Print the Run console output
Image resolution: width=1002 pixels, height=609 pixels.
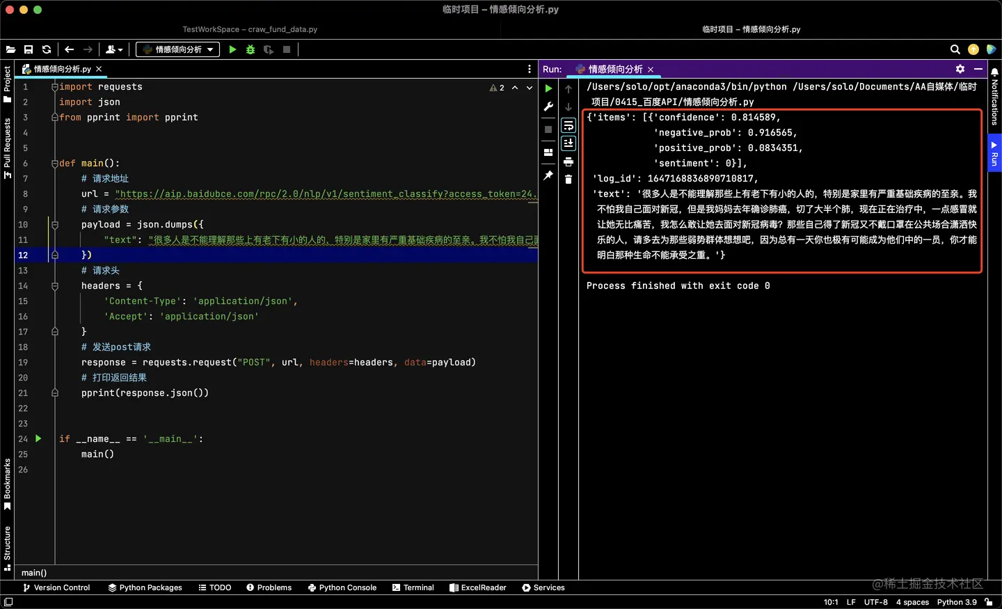(568, 161)
